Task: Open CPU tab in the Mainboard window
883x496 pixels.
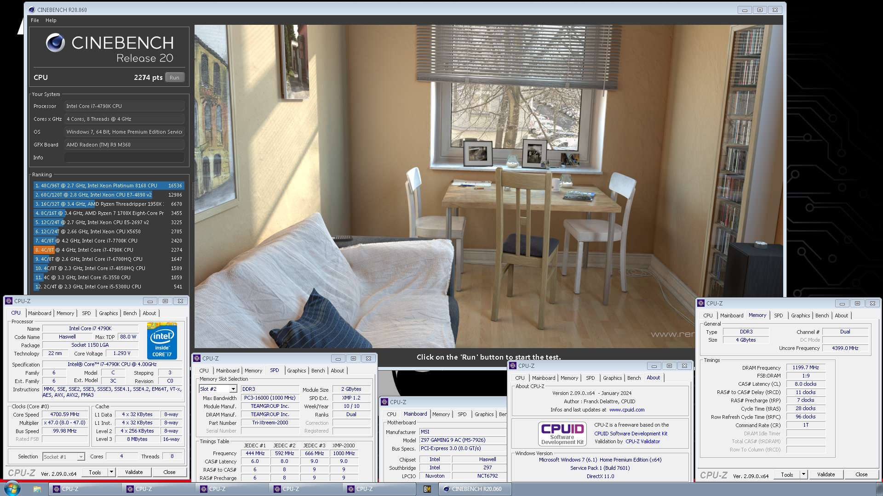Action: pos(392,414)
